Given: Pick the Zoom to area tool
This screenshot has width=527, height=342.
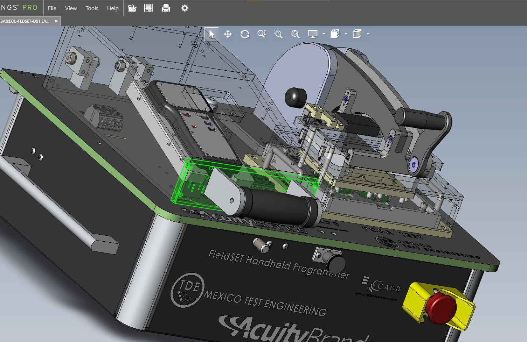Looking at the screenshot, I should pyautogui.click(x=278, y=34).
